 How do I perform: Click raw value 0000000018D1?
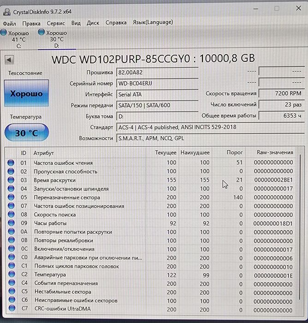point(273,223)
